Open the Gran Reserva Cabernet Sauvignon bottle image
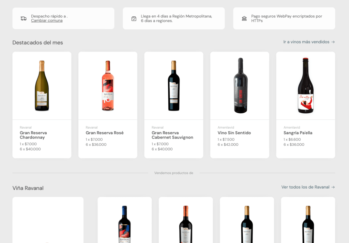This screenshot has width=349, height=243. pos(174,86)
